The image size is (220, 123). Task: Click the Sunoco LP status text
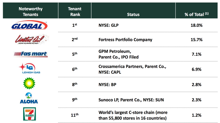click(x=131, y=100)
